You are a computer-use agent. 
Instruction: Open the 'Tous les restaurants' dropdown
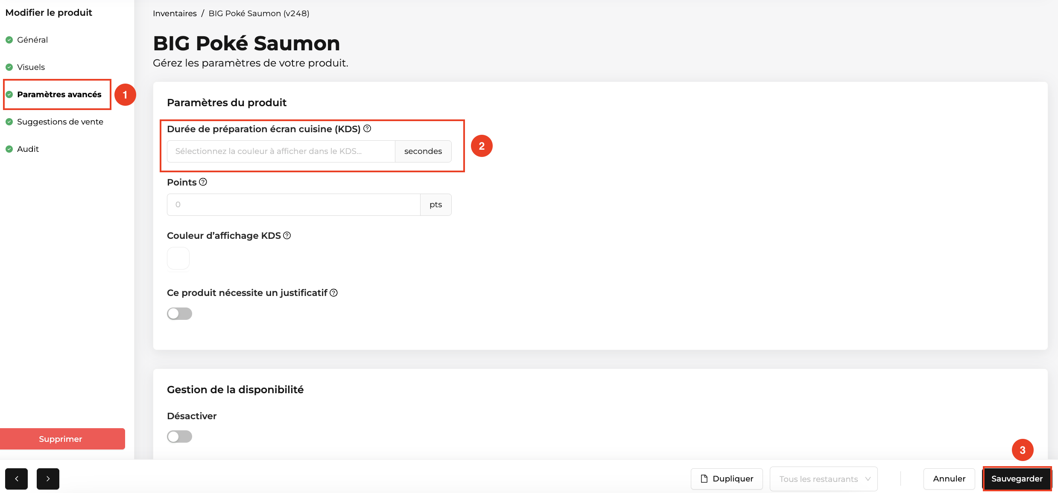click(824, 479)
